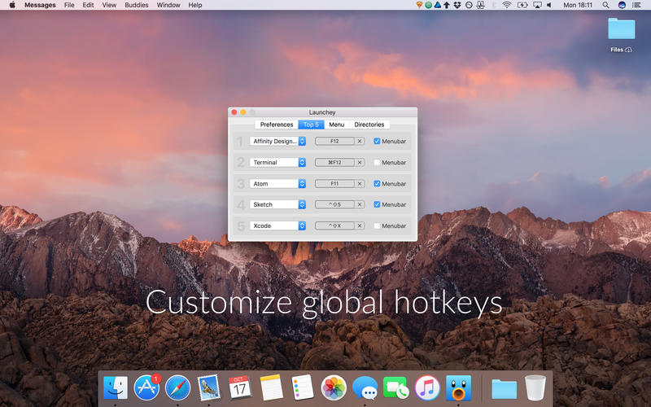Clear the Xcode hotkey with X
651x407 pixels.
click(x=360, y=225)
